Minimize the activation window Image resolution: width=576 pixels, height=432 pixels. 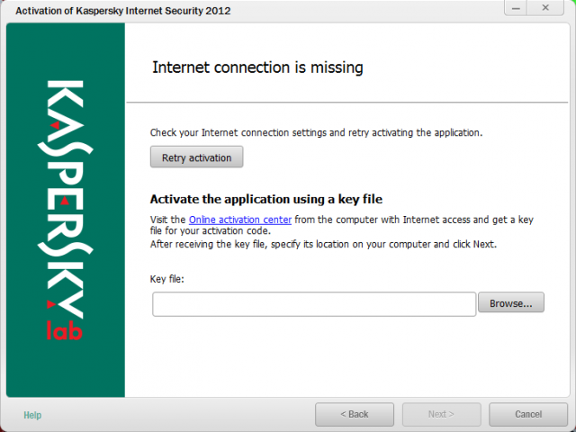(516, 8)
